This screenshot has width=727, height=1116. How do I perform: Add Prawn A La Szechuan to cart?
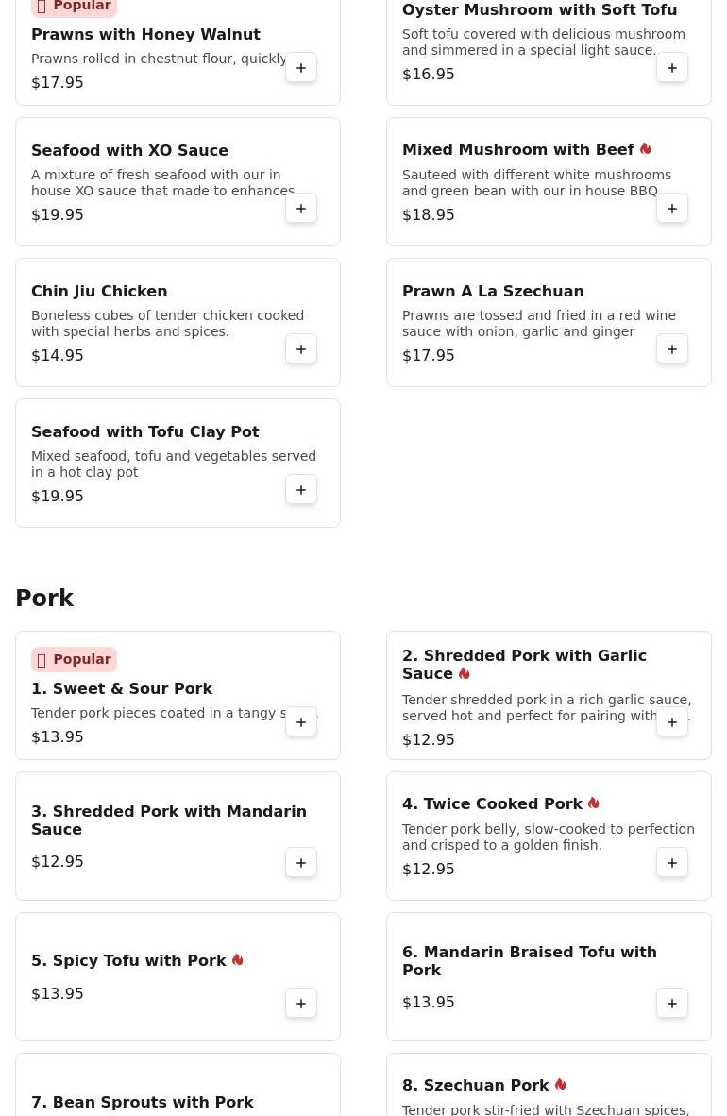(672, 349)
